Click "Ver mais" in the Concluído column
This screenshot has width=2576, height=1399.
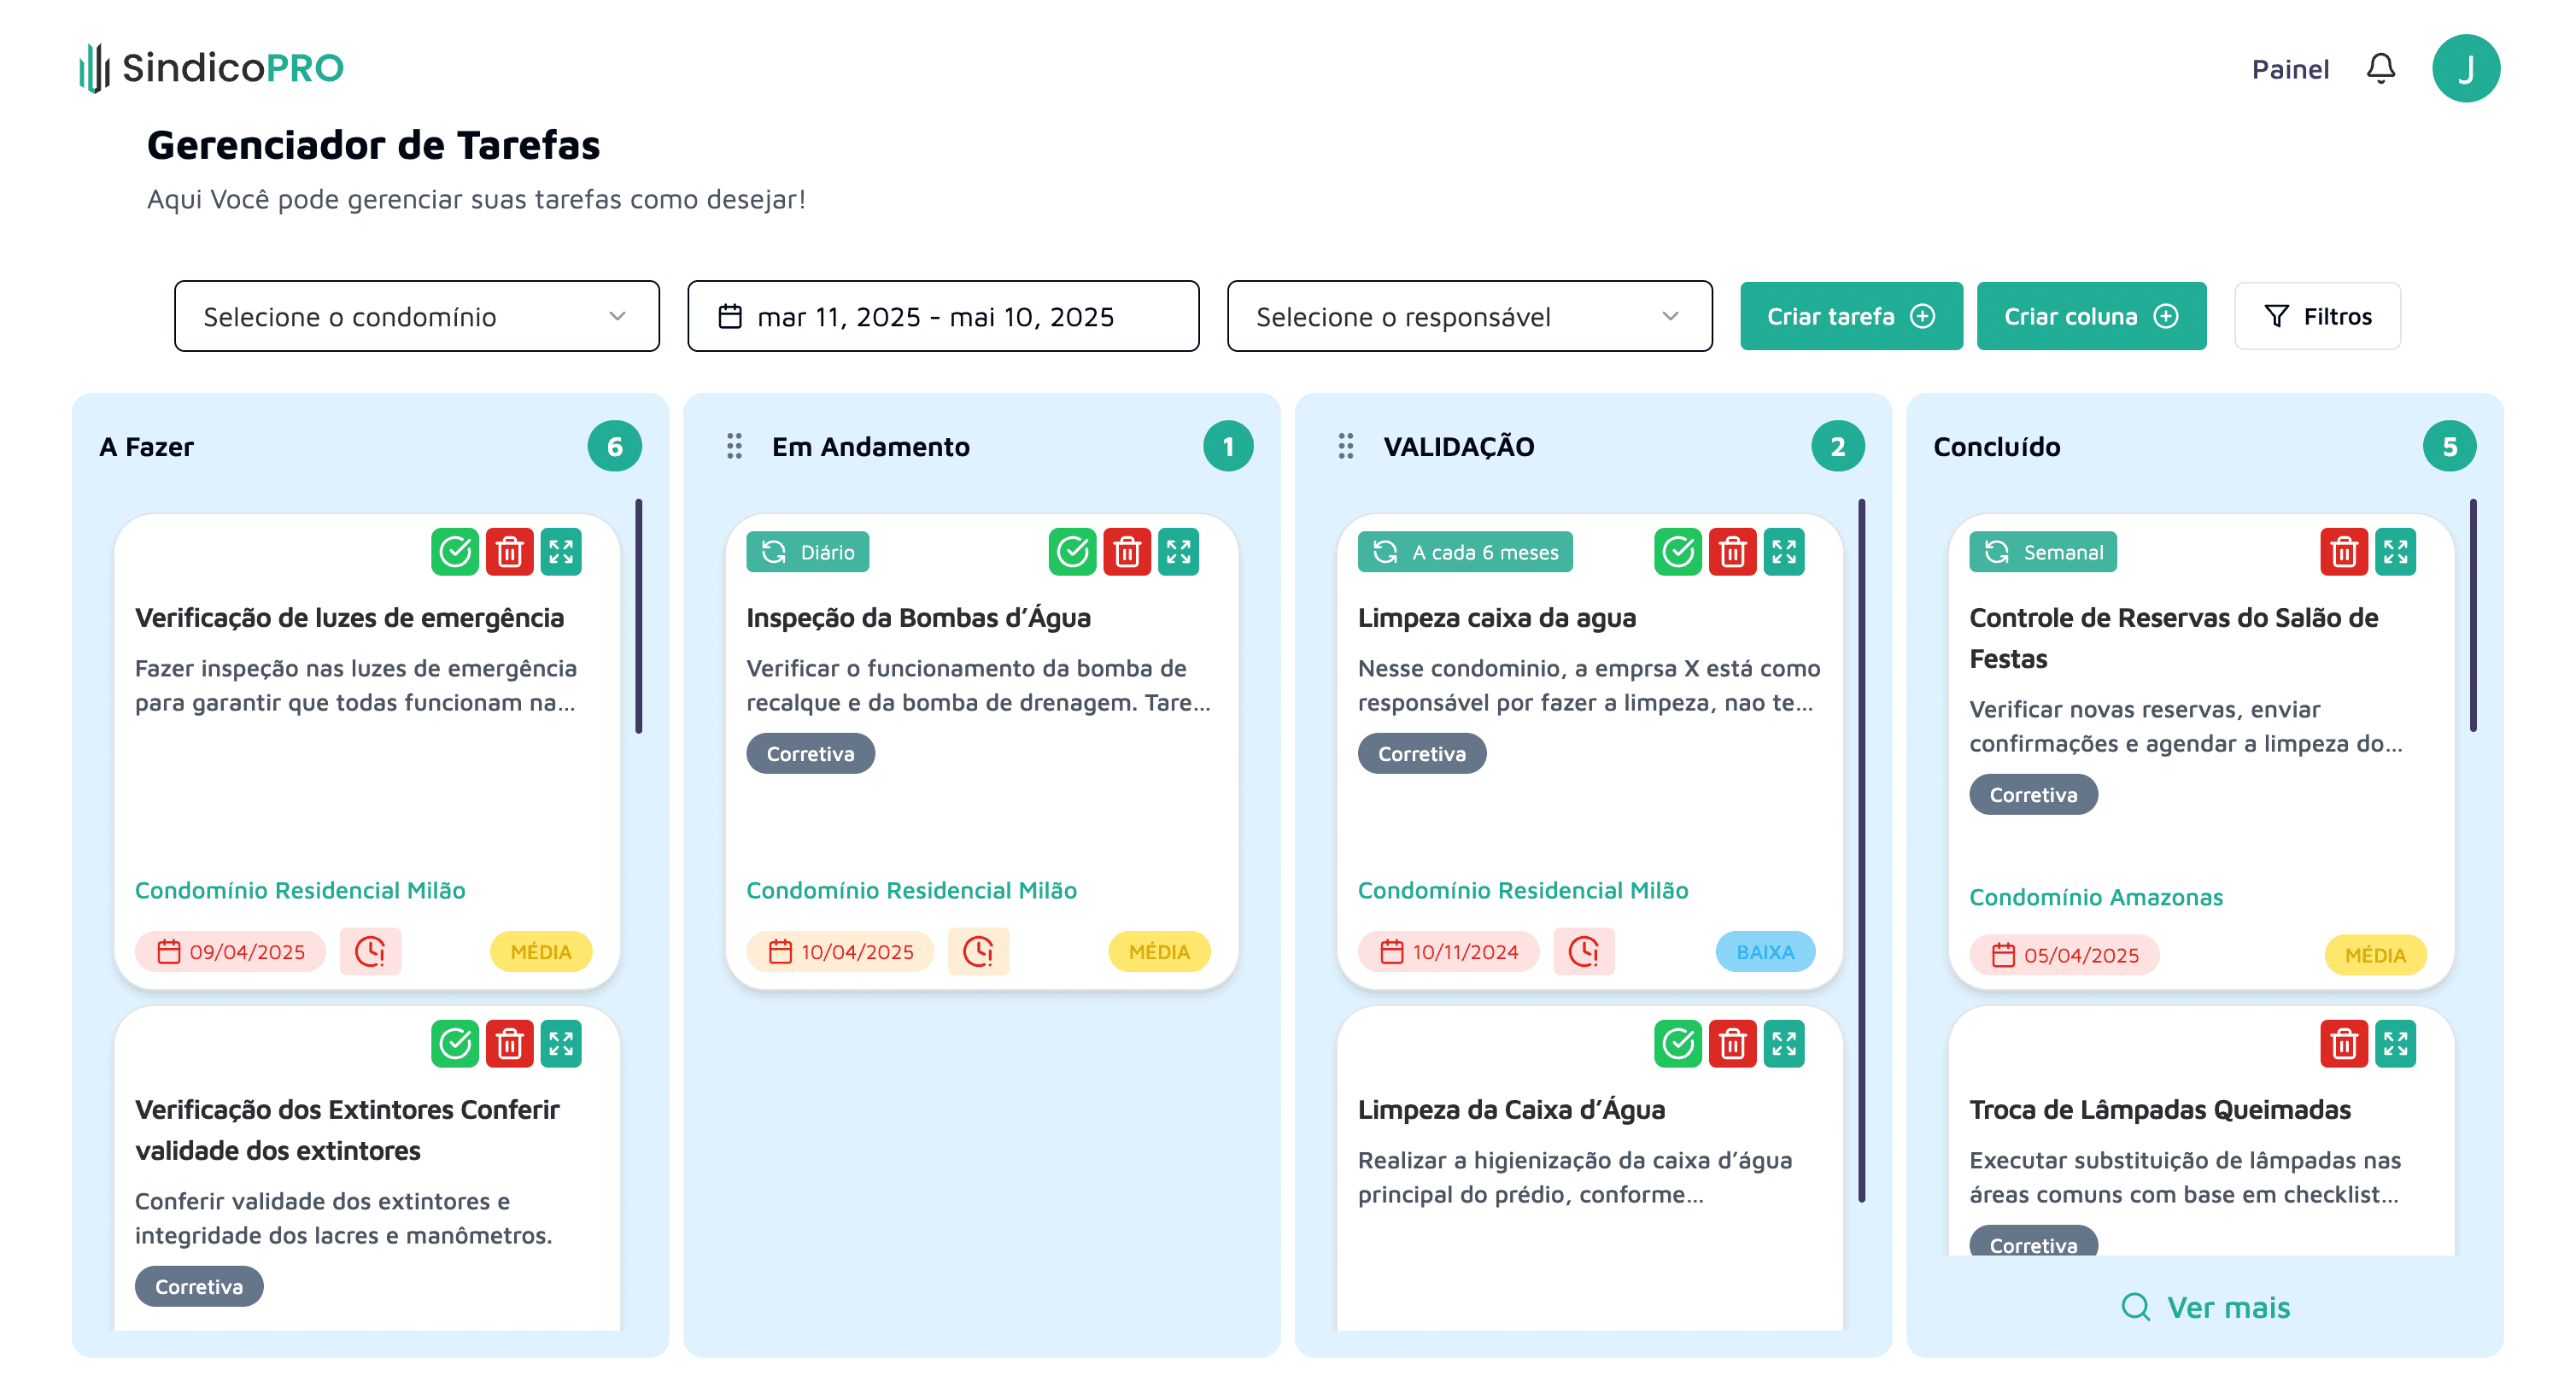pos(2204,1306)
